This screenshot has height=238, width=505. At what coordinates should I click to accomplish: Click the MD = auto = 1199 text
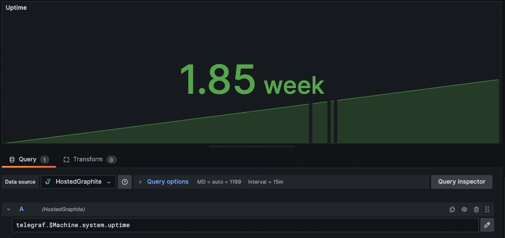pyautogui.click(x=219, y=182)
